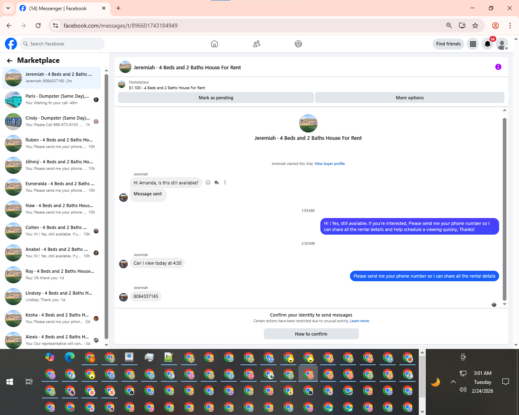Open conversation information purple icon
This screenshot has width=519, height=415.
coord(498,67)
